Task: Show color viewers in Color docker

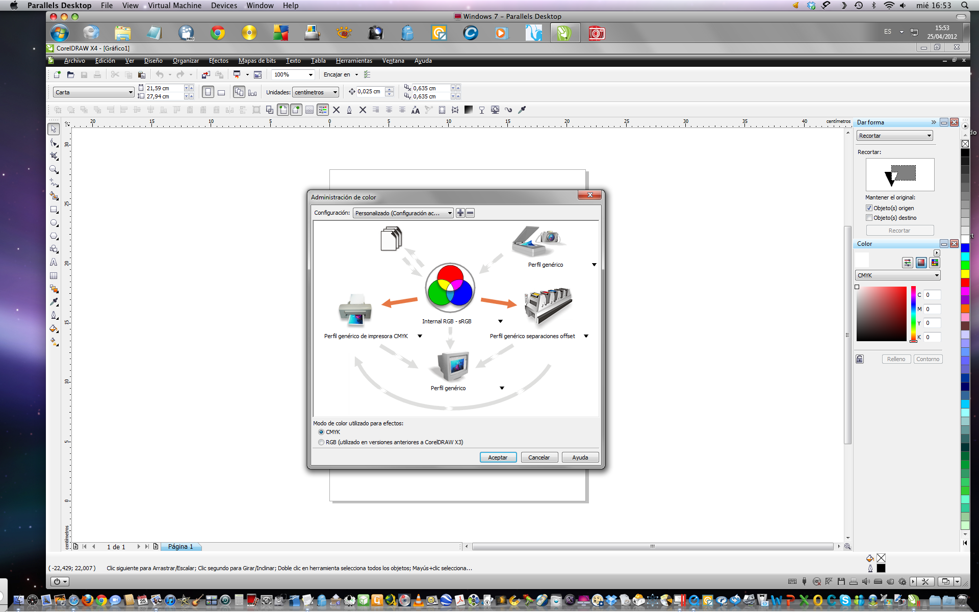Action: (921, 263)
